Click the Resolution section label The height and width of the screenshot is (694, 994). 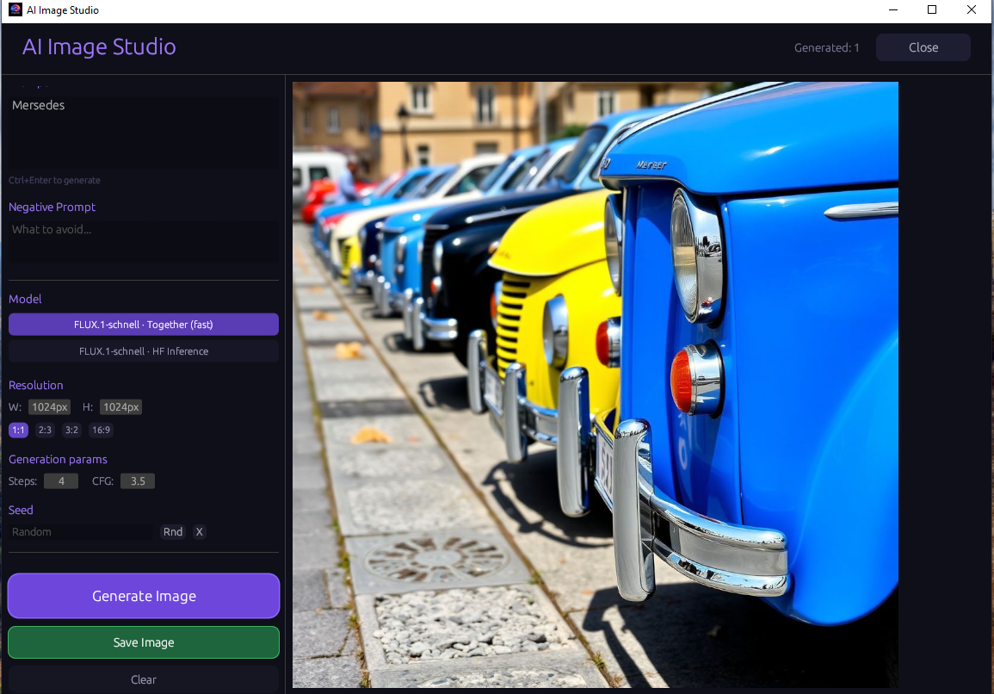click(36, 385)
